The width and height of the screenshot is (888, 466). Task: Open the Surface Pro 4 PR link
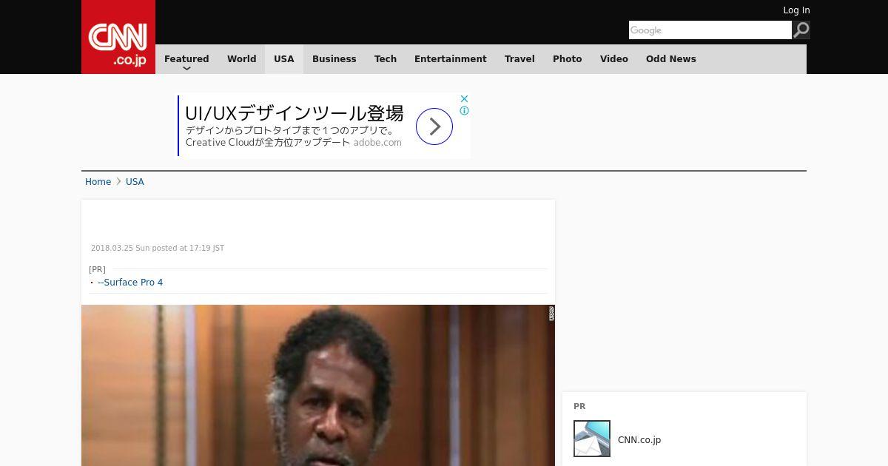coord(130,283)
